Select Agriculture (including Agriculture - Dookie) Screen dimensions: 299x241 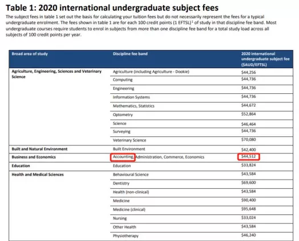click(x=151, y=72)
